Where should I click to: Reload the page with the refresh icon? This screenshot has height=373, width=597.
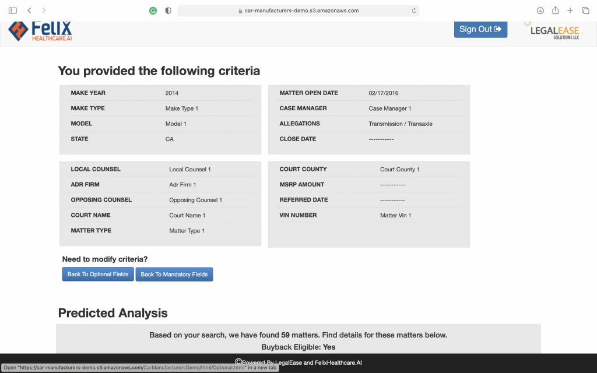click(x=414, y=10)
